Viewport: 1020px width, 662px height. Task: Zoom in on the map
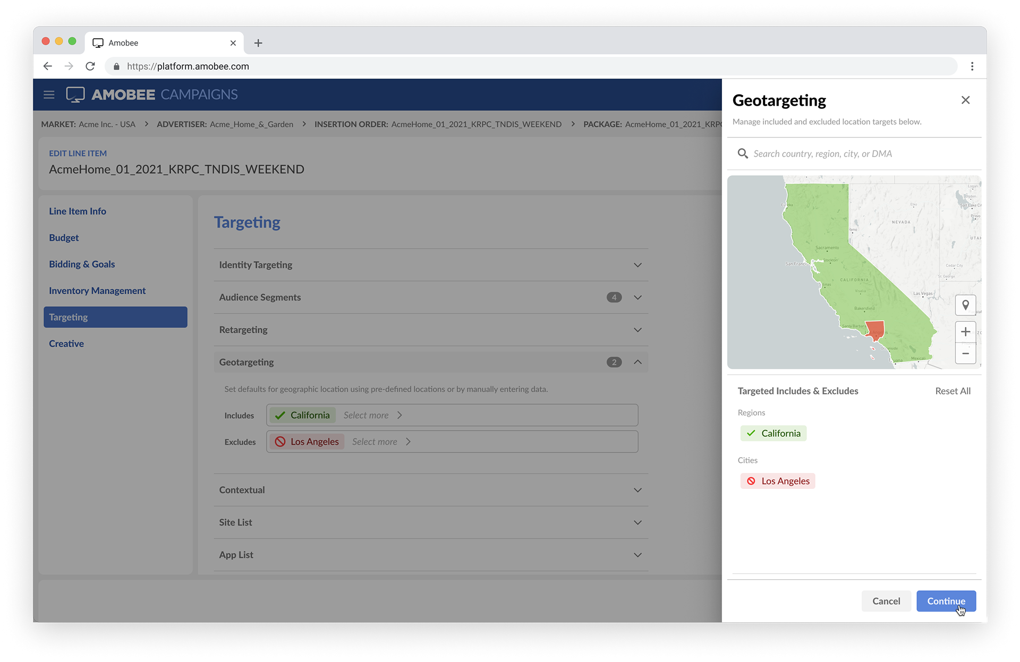point(965,332)
